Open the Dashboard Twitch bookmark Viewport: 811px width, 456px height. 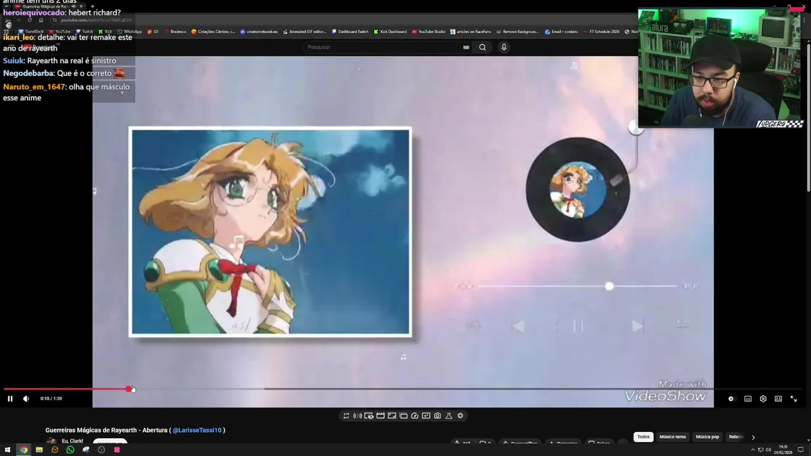(350, 32)
